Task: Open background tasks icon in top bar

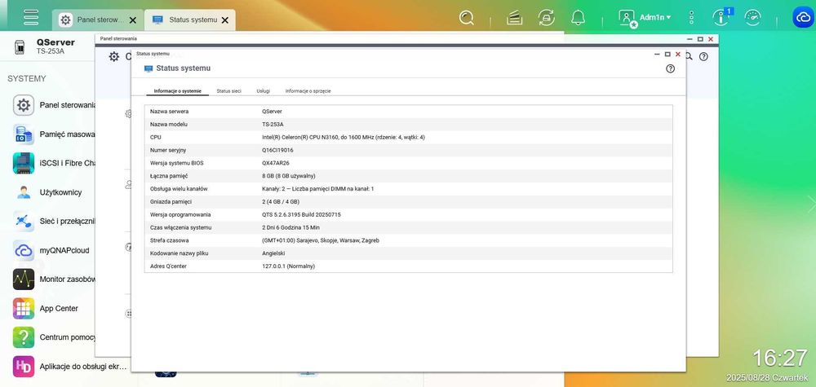Action: coord(514,18)
